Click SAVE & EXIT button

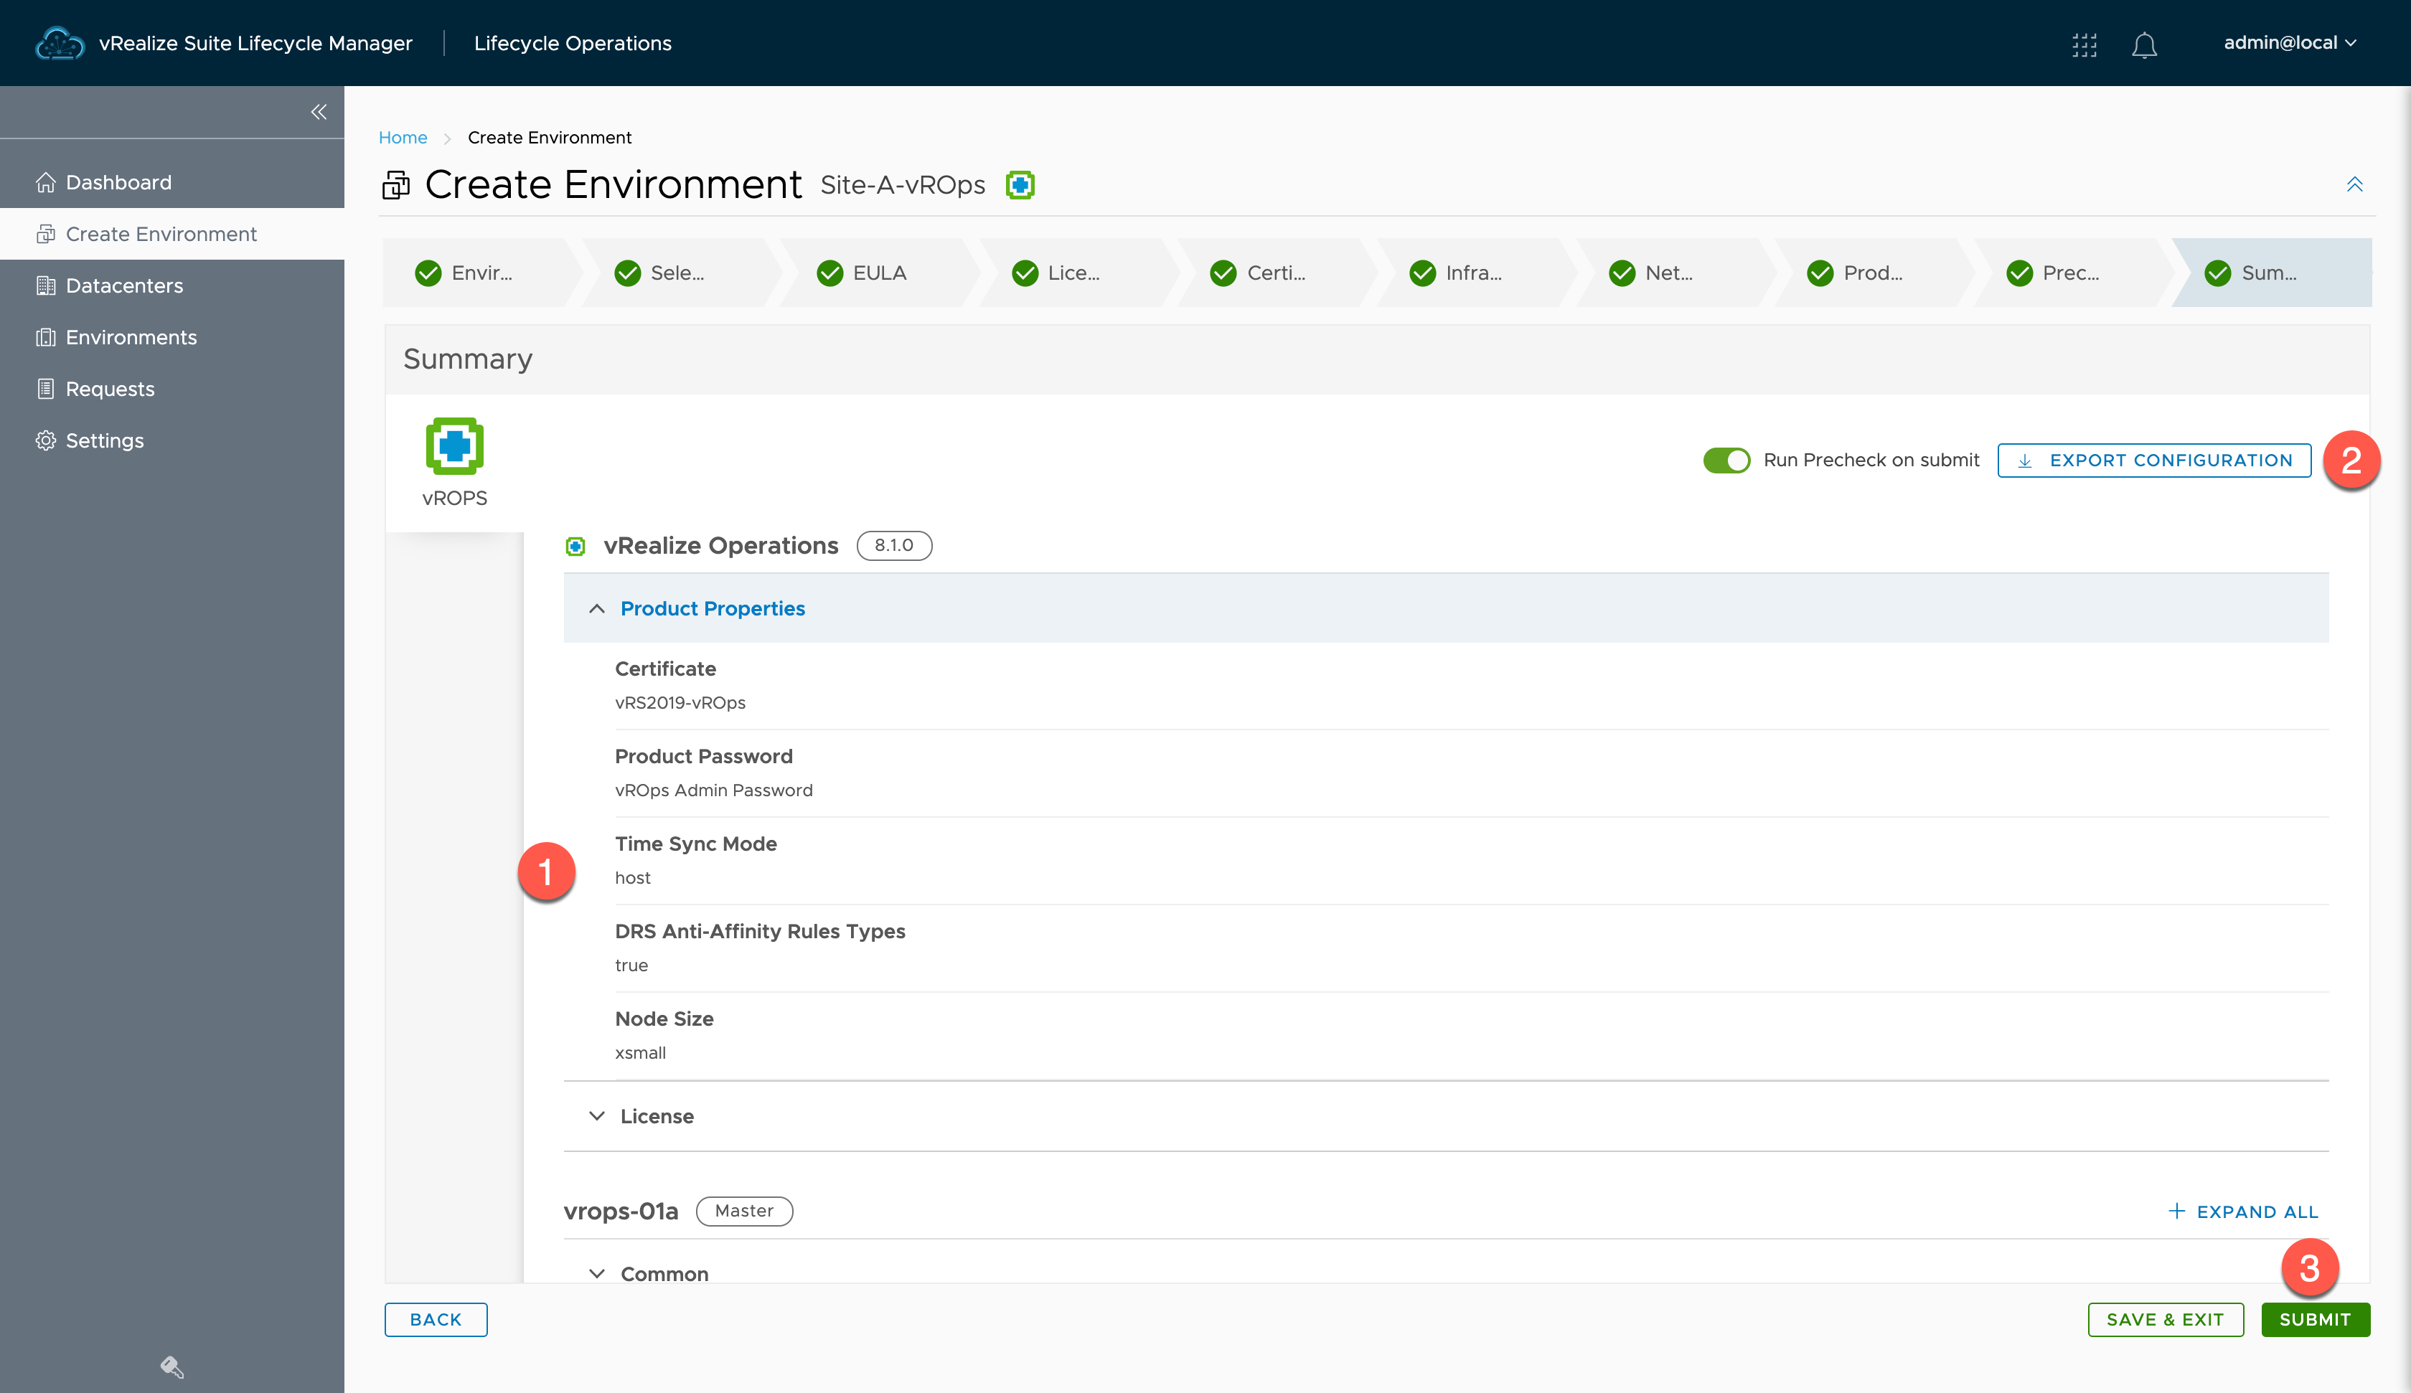point(2165,1319)
